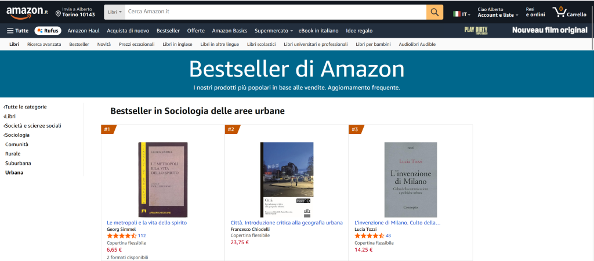Expand the Account e liste menu
Viewport: 594px width, 261px height.
(498, 15)
